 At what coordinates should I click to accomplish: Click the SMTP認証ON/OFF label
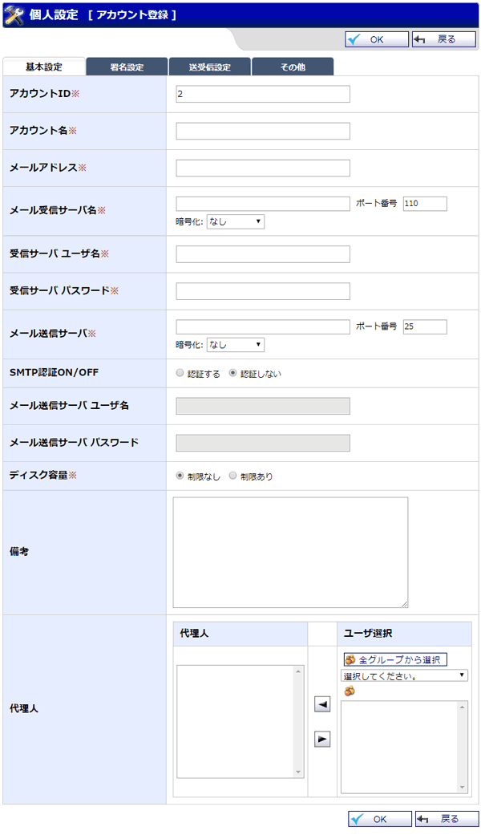tap(54, 372)
